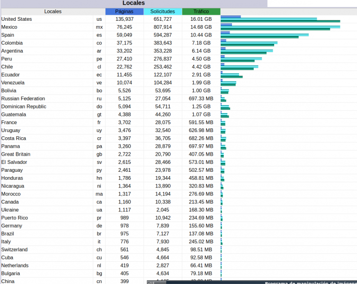Click the Locales title heading
357x284 pixels.
click(x=134, y=3)
